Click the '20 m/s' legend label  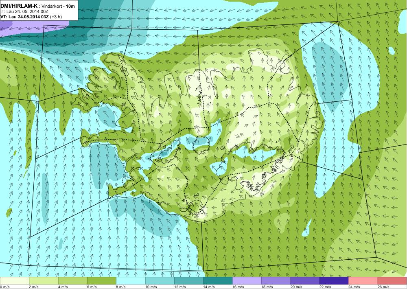coord(297,287)
